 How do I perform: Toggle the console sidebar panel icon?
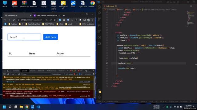pyautogui.click(x=5, y=74)
